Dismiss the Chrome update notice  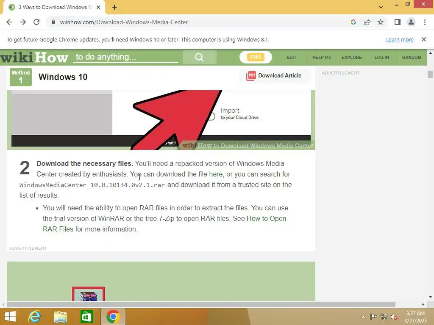423,39
